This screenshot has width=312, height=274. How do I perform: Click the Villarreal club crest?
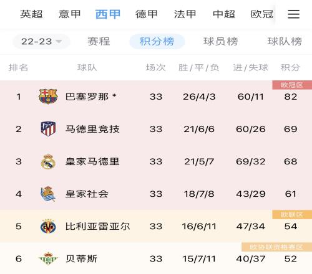[x=48, y=227]
